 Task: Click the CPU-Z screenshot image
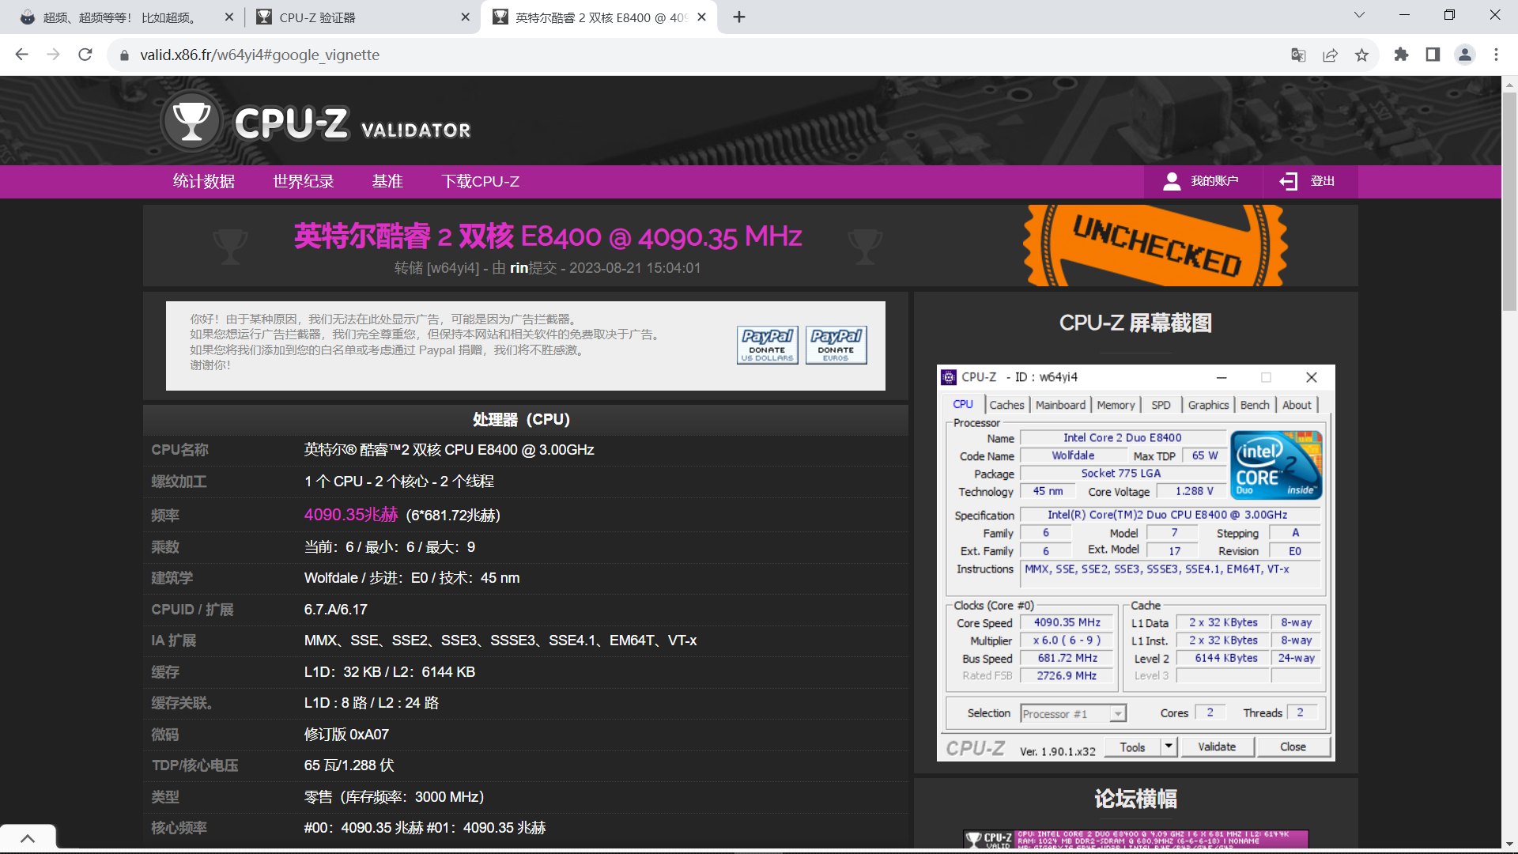point(1135,563)
